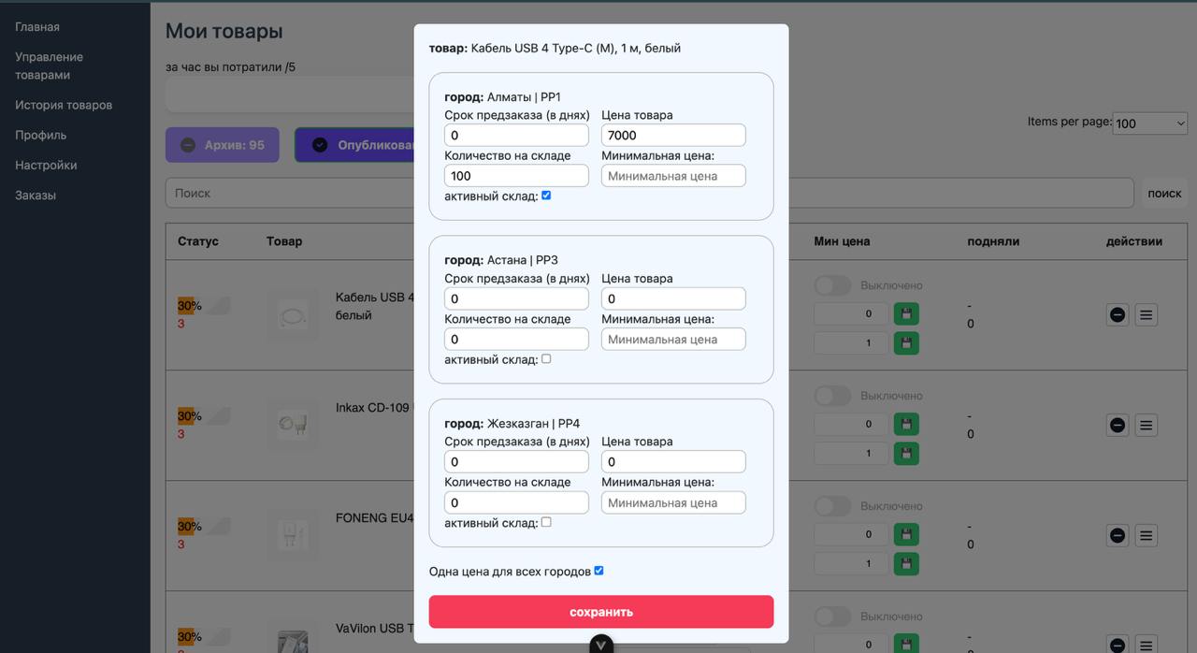Click the поиск button
Image resolution: width=1197 pixels, height=653 pixels.
(x=1164, y=194)
